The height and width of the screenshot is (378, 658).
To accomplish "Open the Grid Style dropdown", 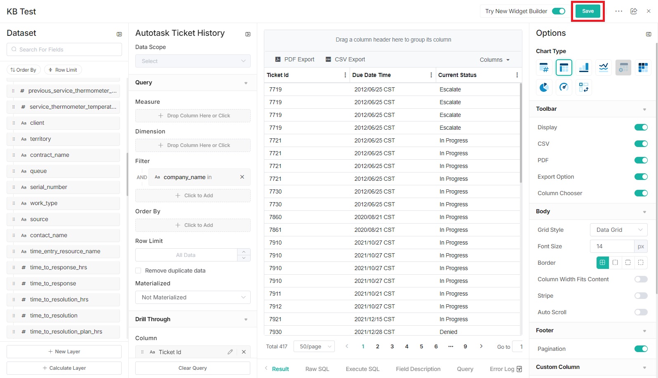I will [x=618, y=230].
